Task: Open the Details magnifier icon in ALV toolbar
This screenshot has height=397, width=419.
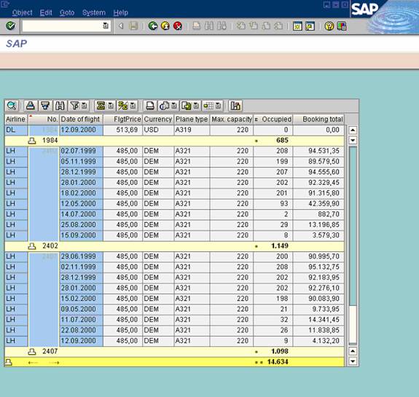Action: pyautogui.click(x=12, y=106)
